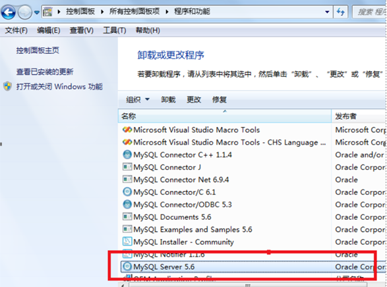Open 打开或关闭 Windows 功能 link
The width and height of the screenshot is (387, 287).
59,86
